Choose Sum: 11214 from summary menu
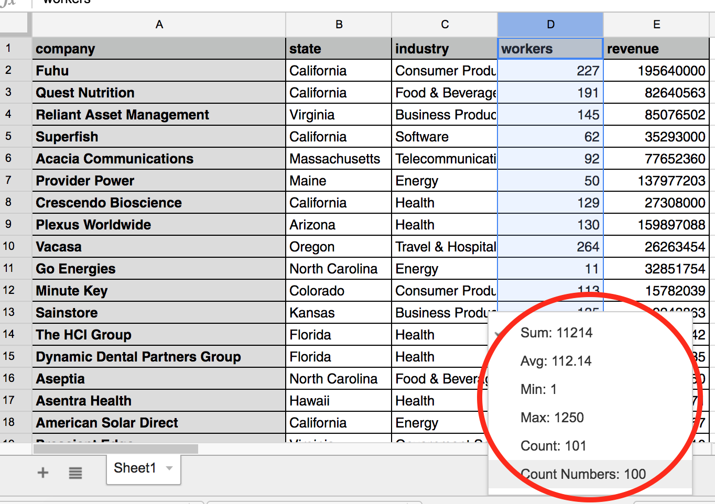This screenshot has height=504, width=715. [590, 333]
